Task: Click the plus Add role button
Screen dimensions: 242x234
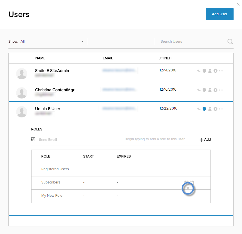Action: pos(205,139)
